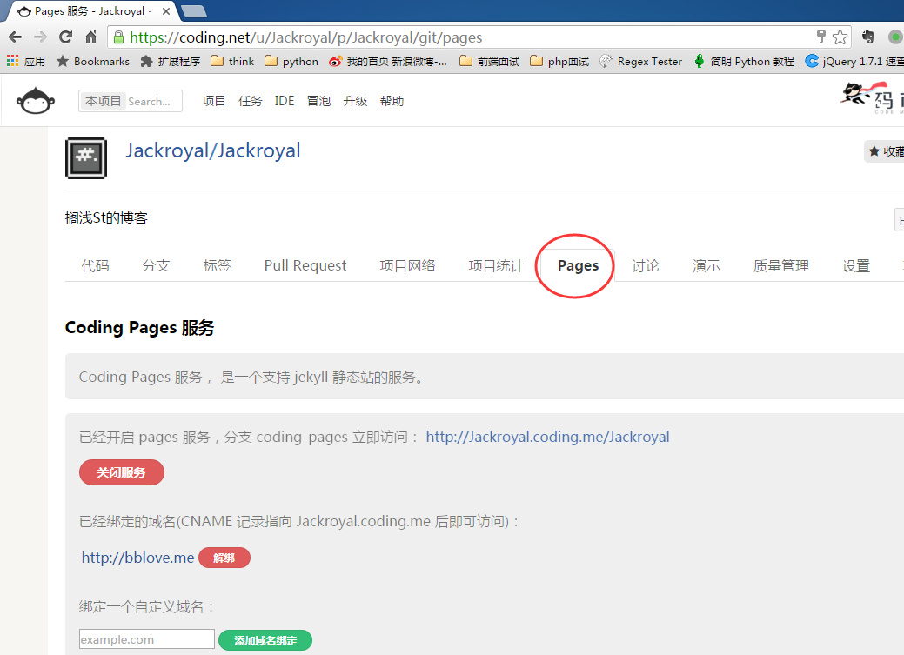Switch to the 设置 tab
The height and width of the screenshot is (655, 904).
tap(855, 266)
